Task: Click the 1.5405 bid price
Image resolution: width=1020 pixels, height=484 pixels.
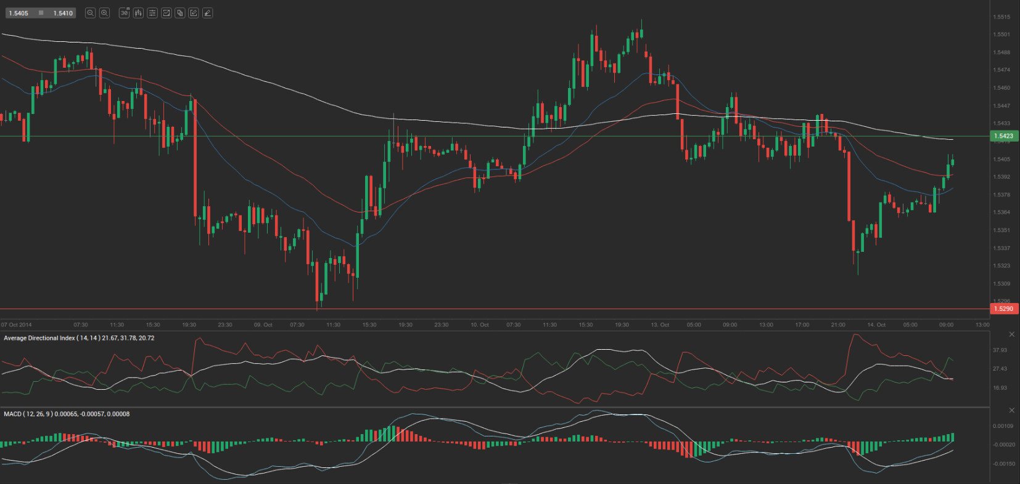Action: pyautogui.click(x=19, y=13)
